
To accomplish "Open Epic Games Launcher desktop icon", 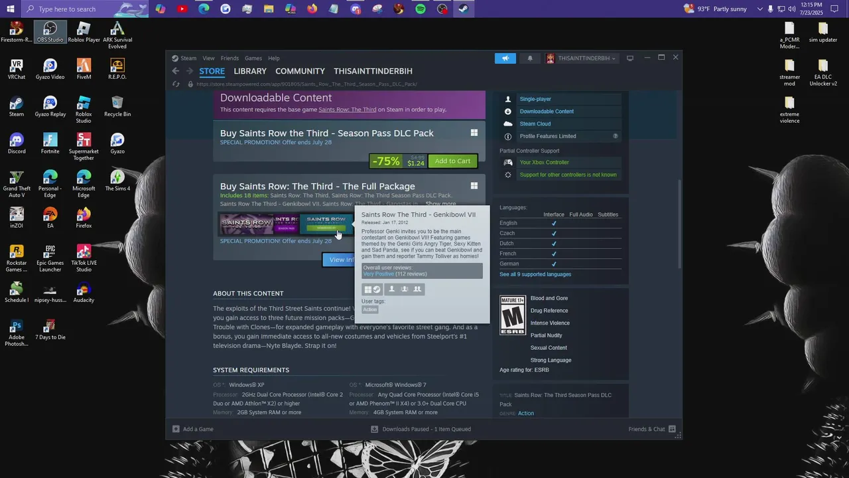I will [50, 258].
